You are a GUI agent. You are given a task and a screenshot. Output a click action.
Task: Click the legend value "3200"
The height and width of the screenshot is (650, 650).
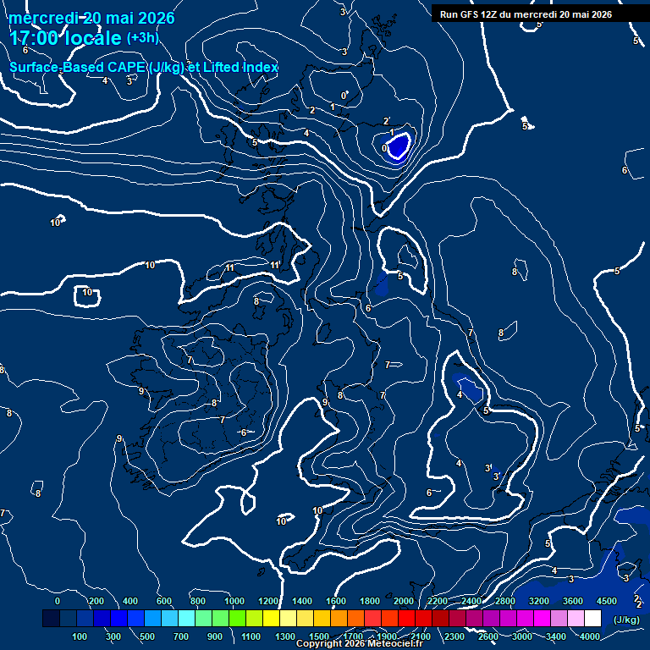pos(539,601)
